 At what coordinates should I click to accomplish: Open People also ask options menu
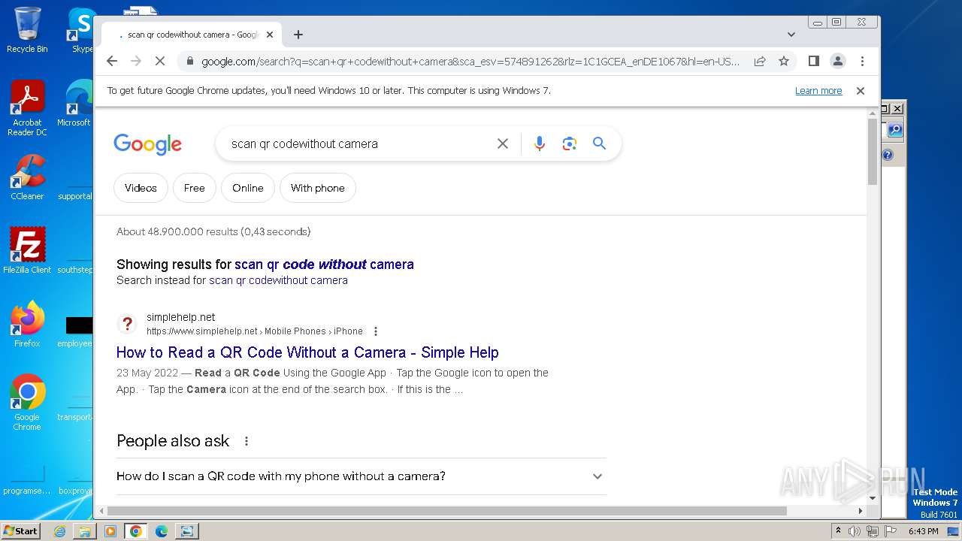pos(247,441)
